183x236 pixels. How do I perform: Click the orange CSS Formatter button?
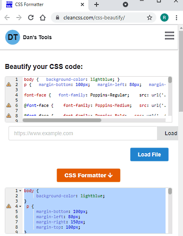88,175
